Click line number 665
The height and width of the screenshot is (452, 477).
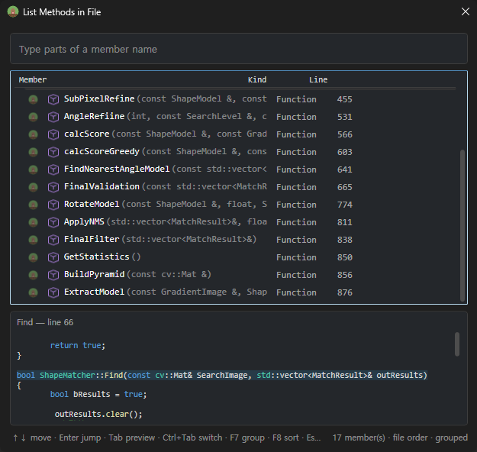(344, 187)
